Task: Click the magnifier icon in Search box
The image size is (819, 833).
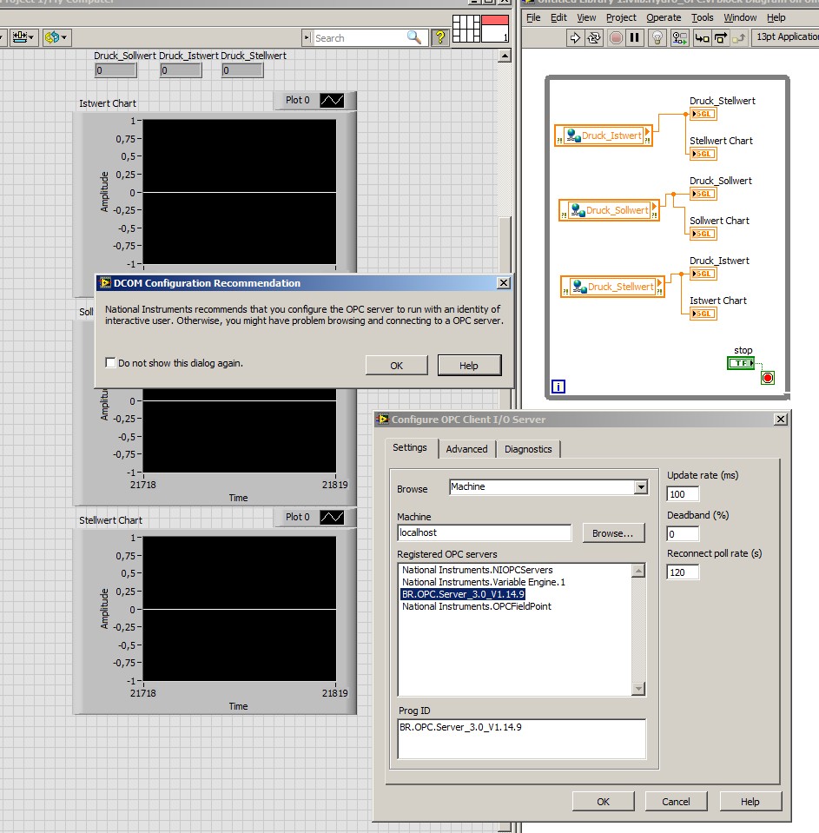Action: point(413,37)
